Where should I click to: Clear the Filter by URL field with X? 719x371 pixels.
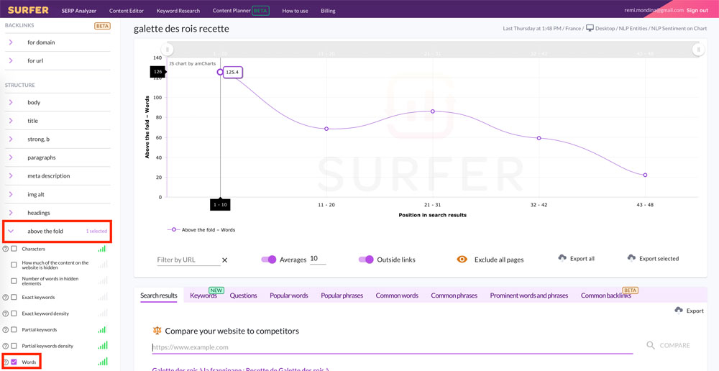(x=224, y=260)
